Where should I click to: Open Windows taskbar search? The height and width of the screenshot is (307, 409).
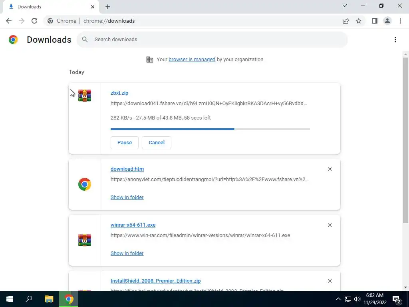point(29,299)
